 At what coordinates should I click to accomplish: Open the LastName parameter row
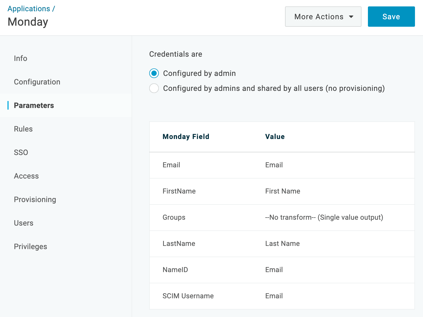282,244
